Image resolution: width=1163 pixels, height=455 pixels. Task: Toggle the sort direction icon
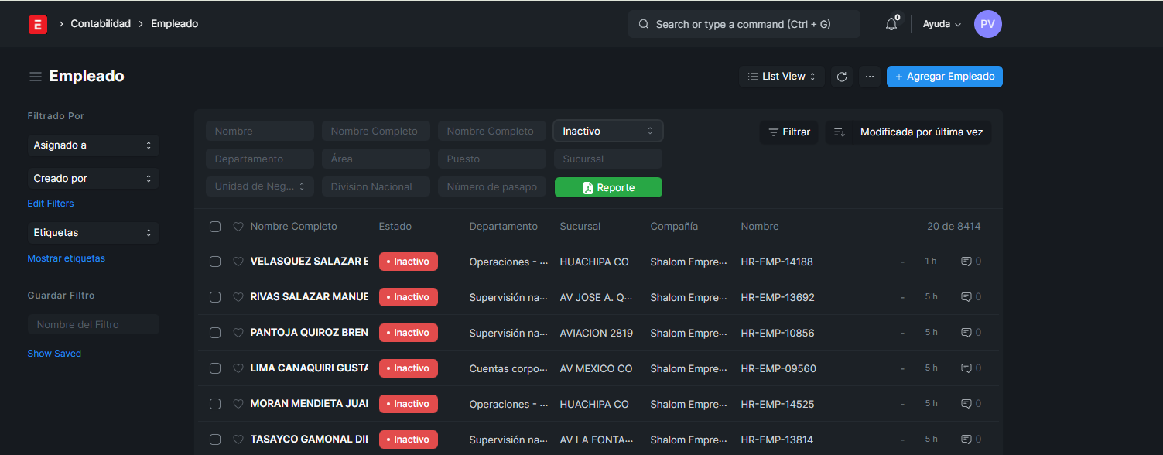click(839, 132)
